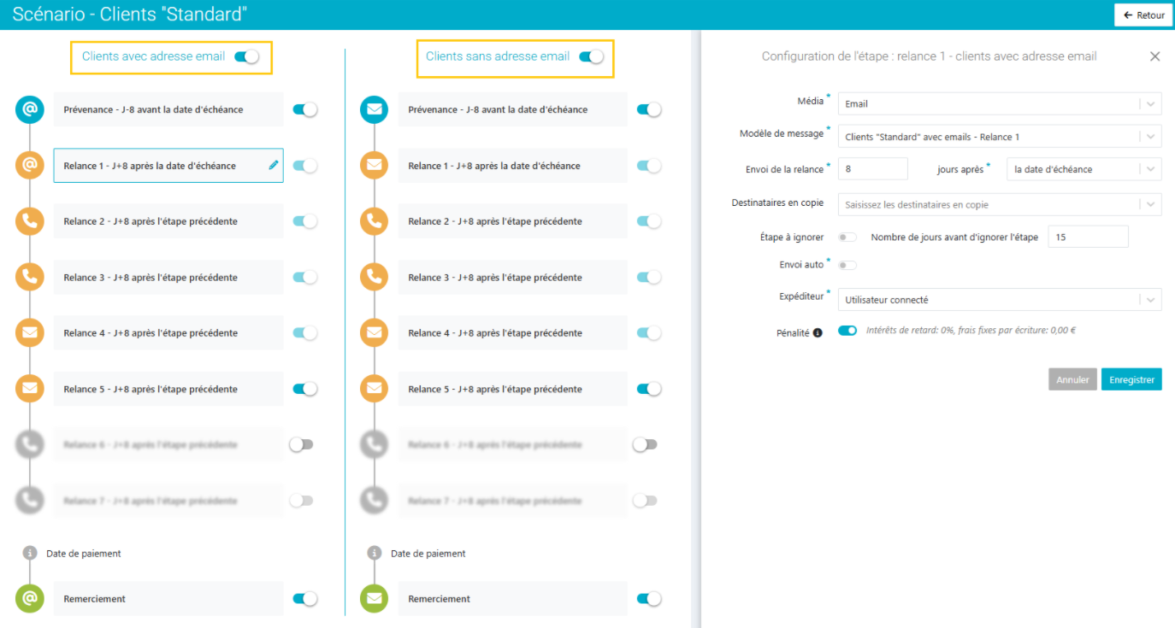Click the Relance 4 envelope icon in no-email column
Image resolution: width=1175 pixels, height=628 pixels.
coord(375,333)
